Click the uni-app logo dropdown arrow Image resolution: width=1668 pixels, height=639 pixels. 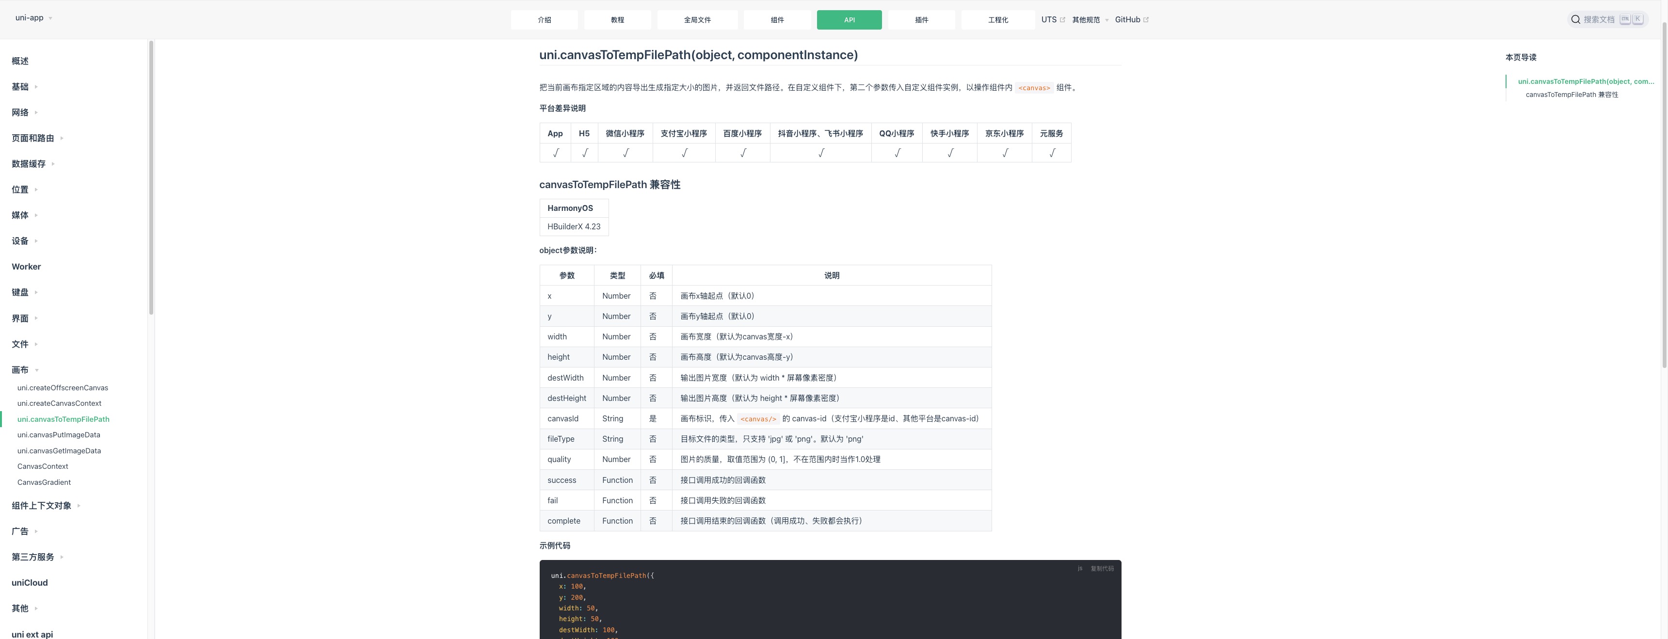50,18
